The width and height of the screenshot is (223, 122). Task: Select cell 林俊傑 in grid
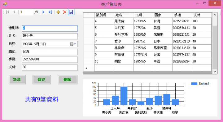coord(124,48)
